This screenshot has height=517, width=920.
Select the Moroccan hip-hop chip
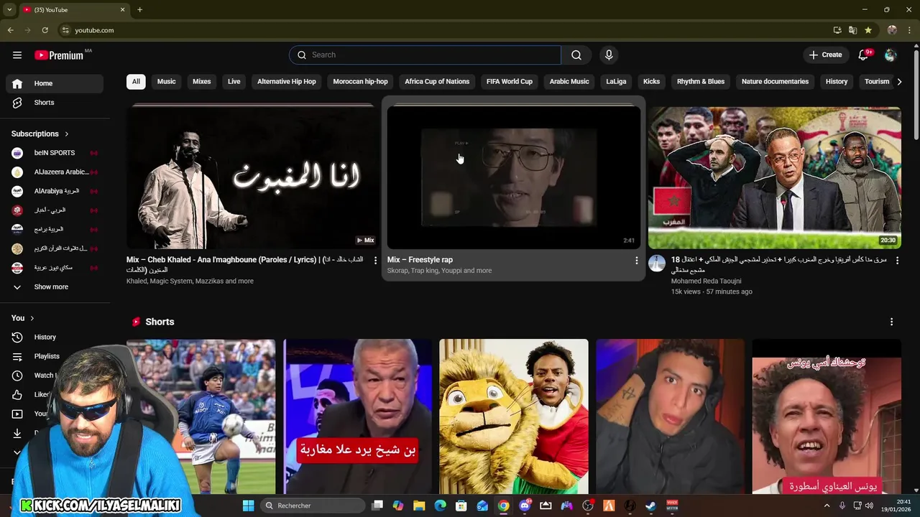(360, 82)
